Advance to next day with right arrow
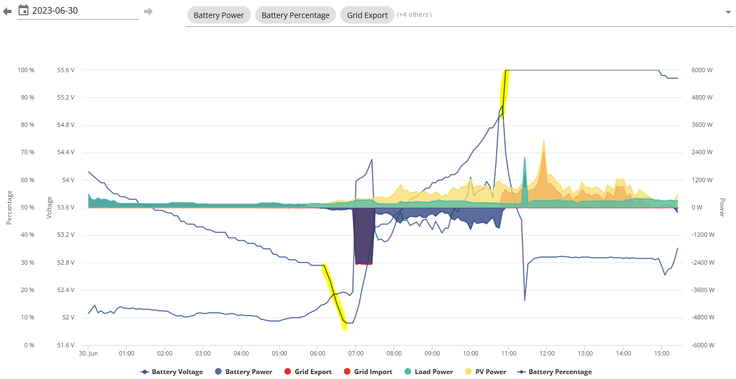This screenshot has height=379, width=736. 148,11
